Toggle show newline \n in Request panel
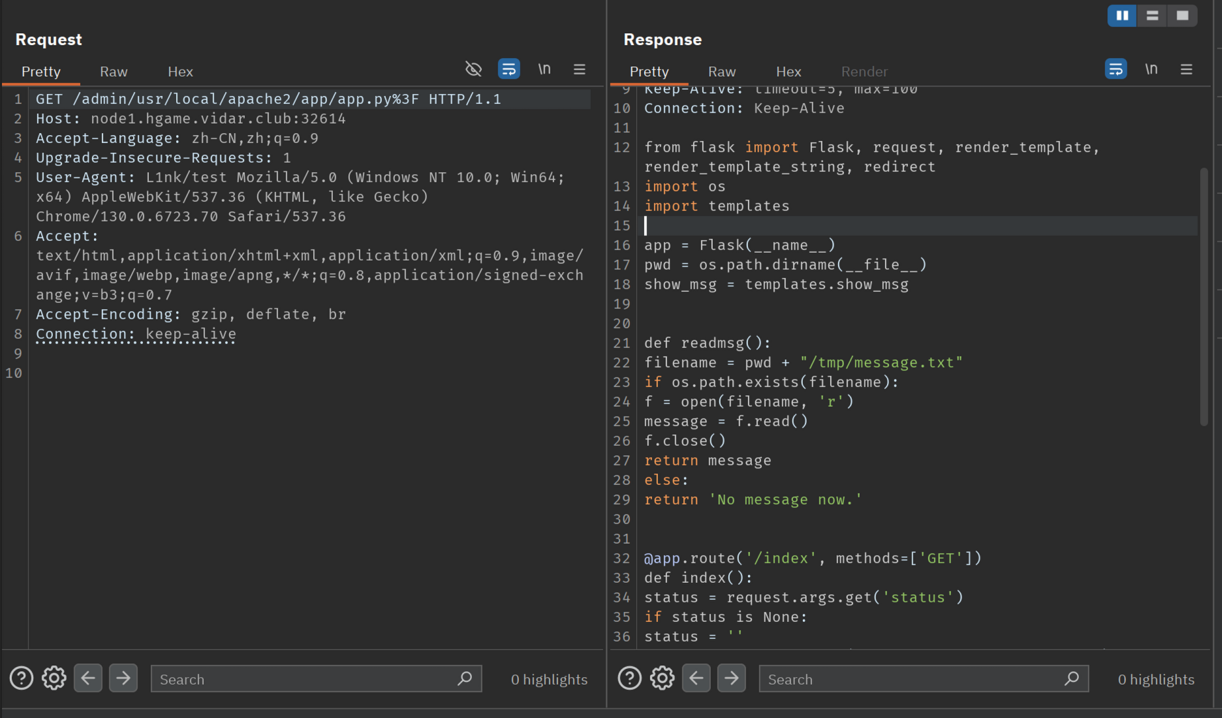 (x=544, y=69)
